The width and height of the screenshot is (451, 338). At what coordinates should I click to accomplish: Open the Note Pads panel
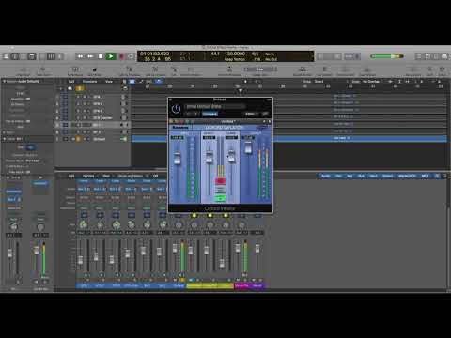[428, 56]
